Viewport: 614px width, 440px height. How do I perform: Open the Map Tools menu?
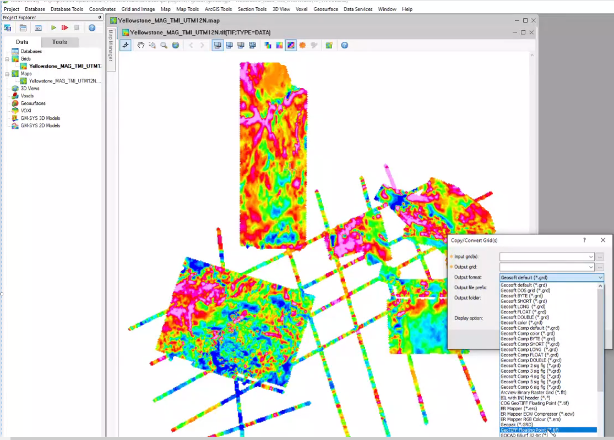tap(188, 9)
